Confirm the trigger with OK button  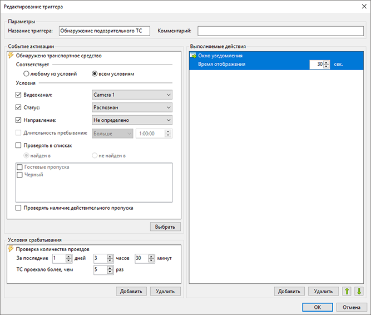(x=318, y=307)
